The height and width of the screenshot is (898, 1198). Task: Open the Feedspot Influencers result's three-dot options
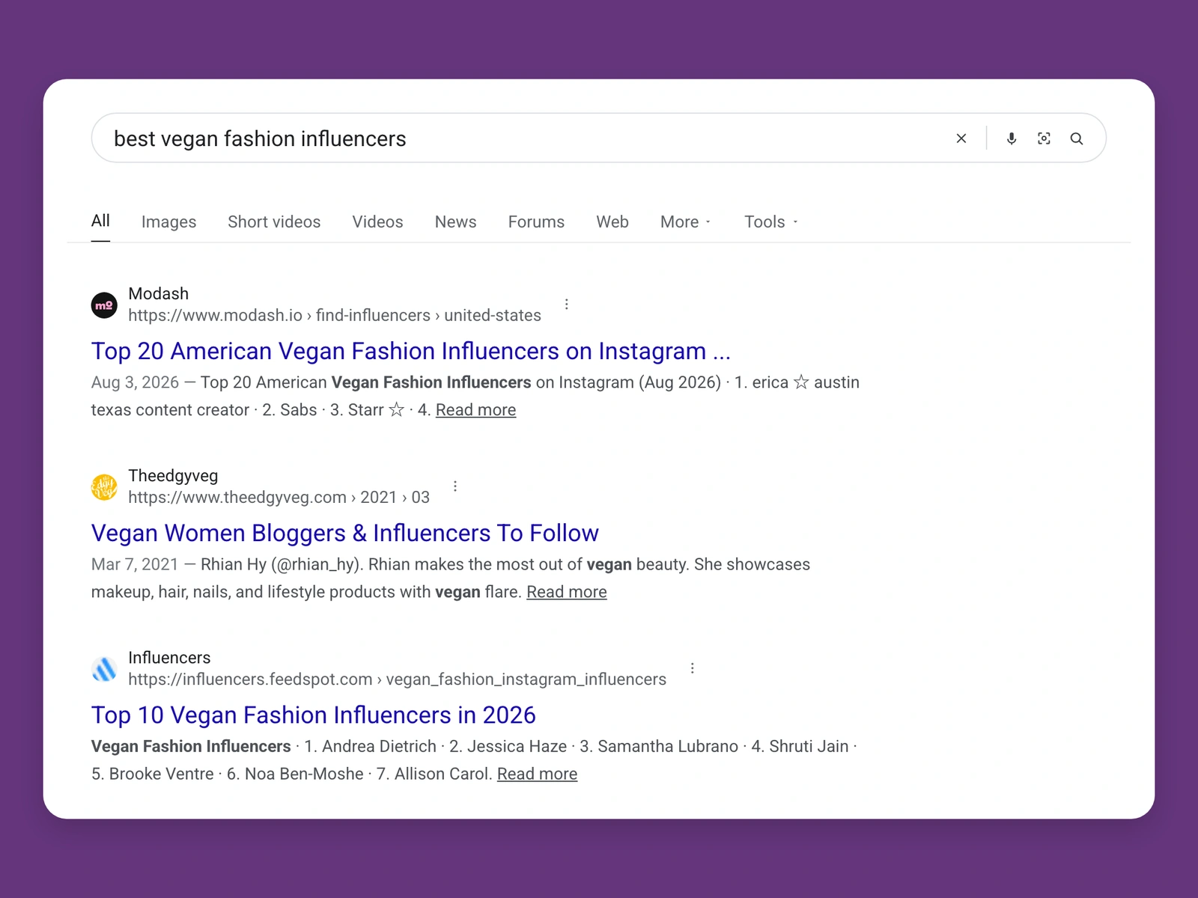point(693,668)
